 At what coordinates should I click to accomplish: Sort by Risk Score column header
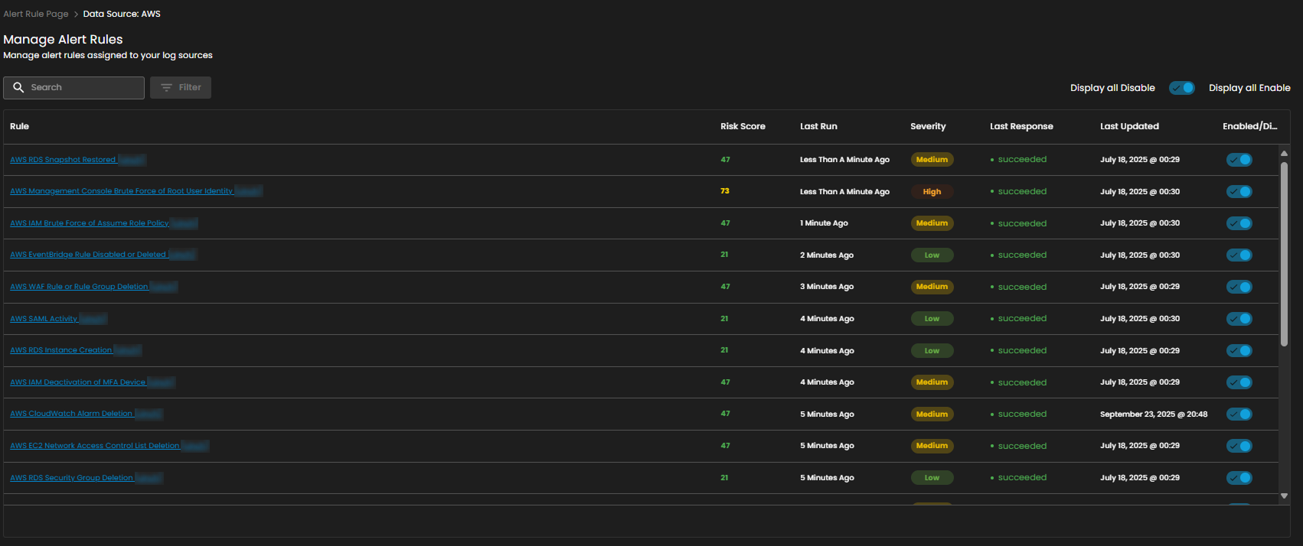(x=743, y=126)
